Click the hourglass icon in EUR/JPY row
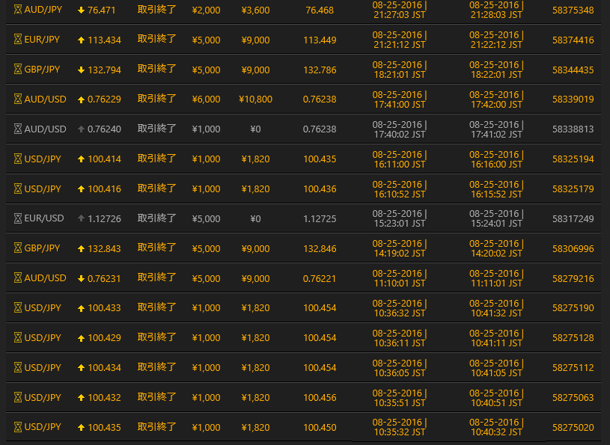 pyautogui.click(x=19, y=40)
